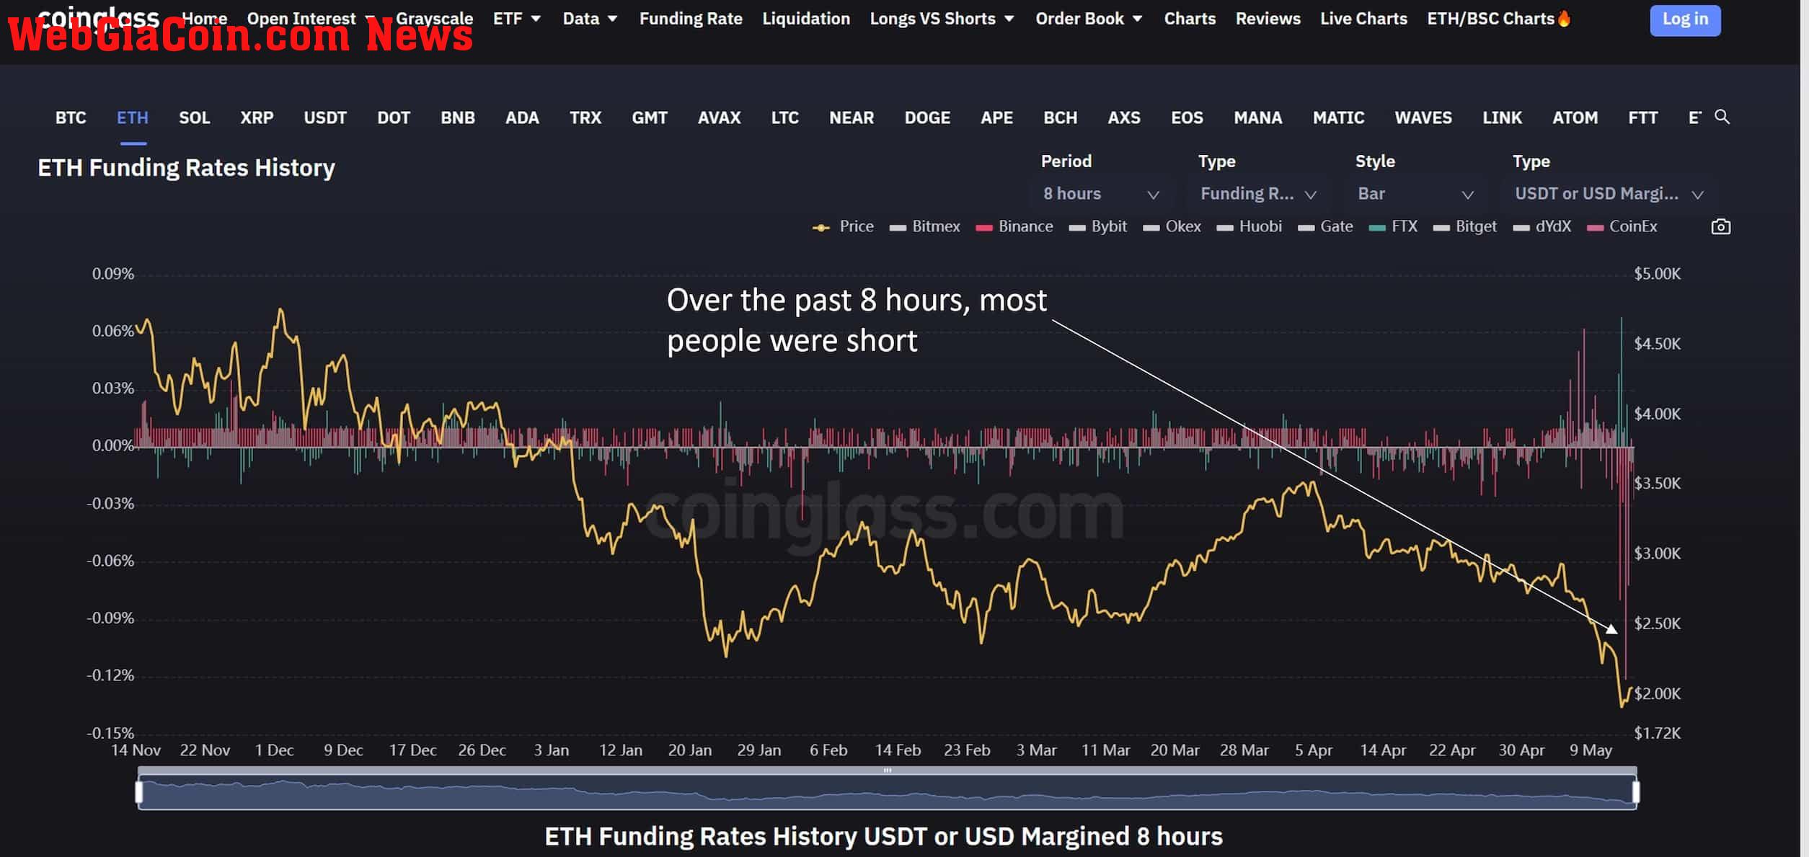Click the Log in button
The image size is (1809, 857).
click(x=1685, y=19)
